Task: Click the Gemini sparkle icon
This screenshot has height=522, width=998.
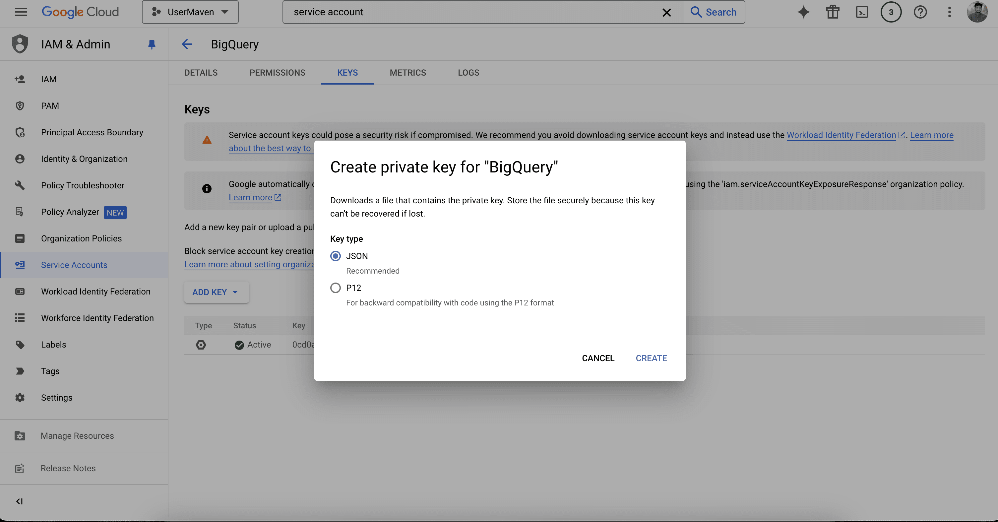Action: pos(803,12)
